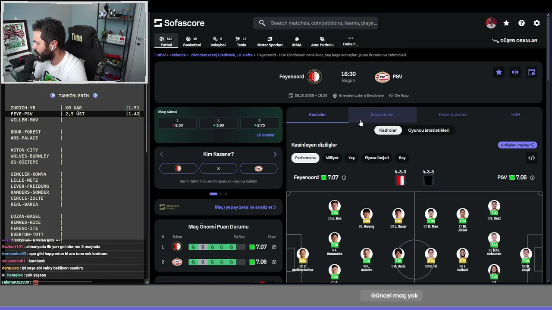The image size is (552, 310).
Task: Go to previous Kim Kazanır card
Action: 162,154
